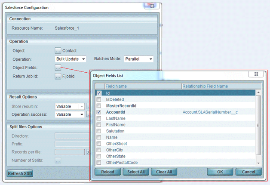Click the Salesforce_1 resource name value
Viewport: 270px width, 185px height.
pos(67,28)
